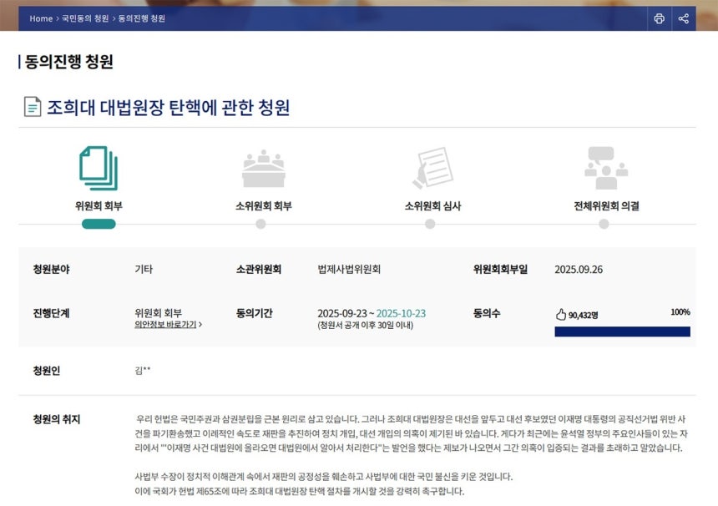The width and height of the screenshot is (718, 506).
Task: Click the print icon in header
Action: pyautogui.click(x=659, y=18)
